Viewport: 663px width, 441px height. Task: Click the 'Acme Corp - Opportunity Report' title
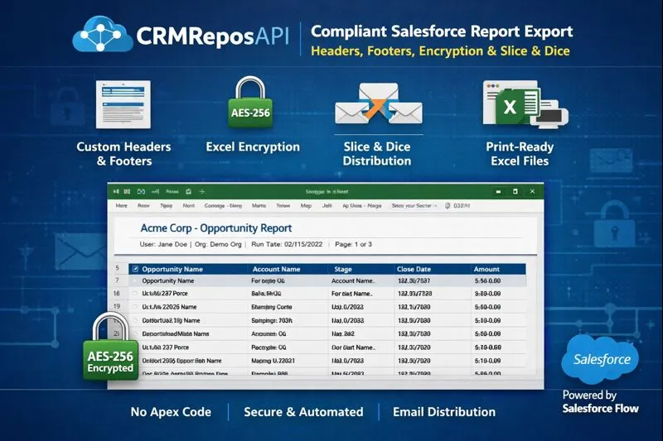point(216,228)
